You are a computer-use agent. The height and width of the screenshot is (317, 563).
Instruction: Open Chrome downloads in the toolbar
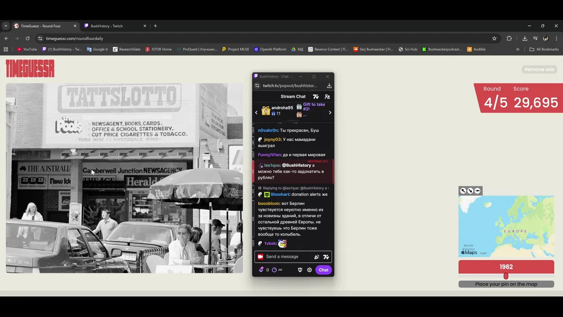point(525,38)
